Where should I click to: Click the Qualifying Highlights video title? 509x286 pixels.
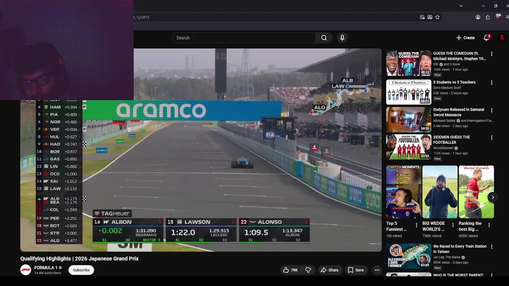80,259
